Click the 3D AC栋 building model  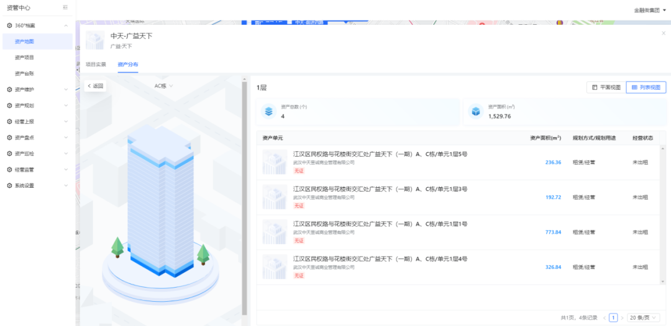point(160,201)
